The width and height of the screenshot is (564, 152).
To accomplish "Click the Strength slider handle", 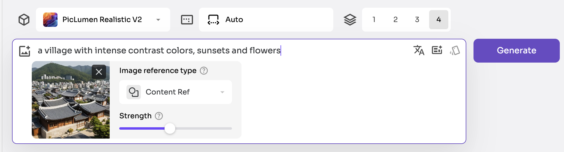I will pos(170,128).
